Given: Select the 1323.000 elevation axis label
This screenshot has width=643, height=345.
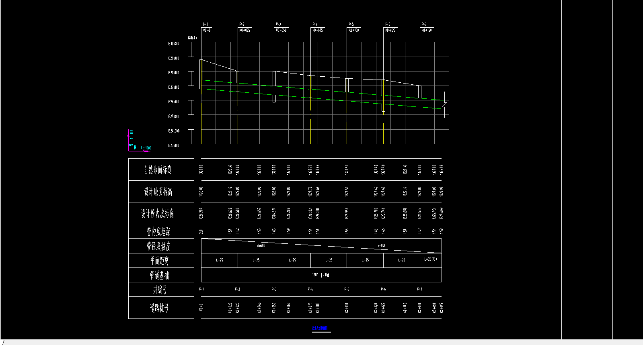Looking at the screenshot, I should (x=173, y=145).
